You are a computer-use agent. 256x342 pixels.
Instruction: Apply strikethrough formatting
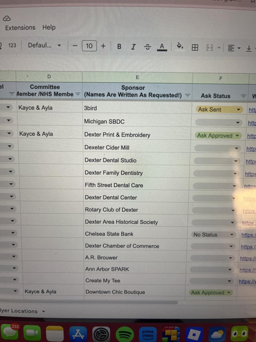(147, 47)
